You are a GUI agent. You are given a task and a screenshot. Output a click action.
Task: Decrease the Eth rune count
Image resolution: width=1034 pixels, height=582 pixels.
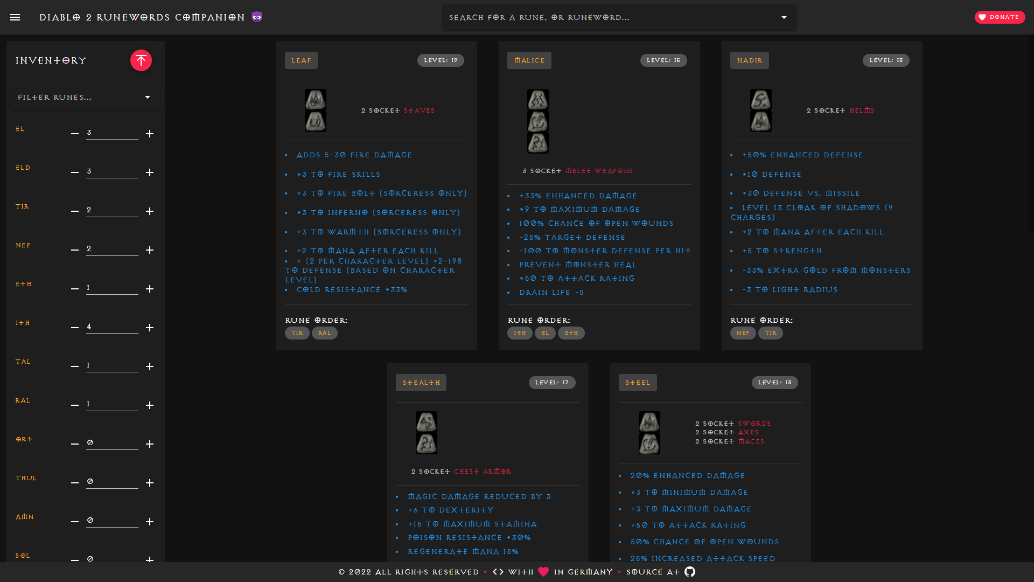tap(75, 289)
